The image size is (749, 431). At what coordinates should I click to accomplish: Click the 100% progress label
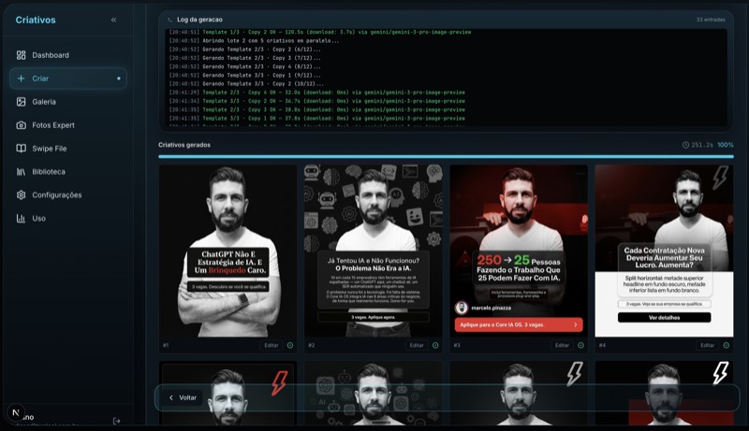(x=725, y=145)
